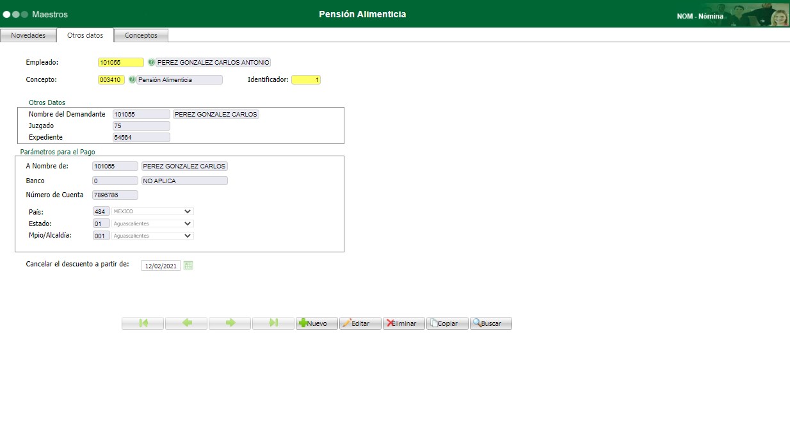Screen dimensions: 790x447
Task: Go to next record arrow
Action: click(x=230, y=323)
